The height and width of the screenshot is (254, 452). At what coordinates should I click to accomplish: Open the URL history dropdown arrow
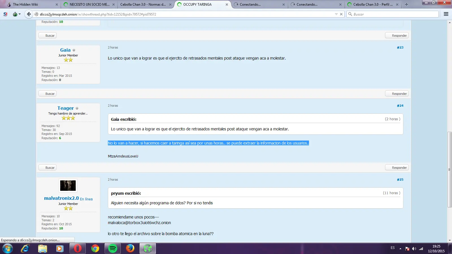pyautogui.click(x=336, y=14)
